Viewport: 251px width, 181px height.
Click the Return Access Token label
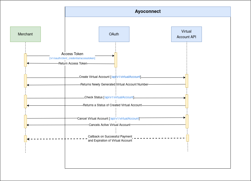tap(73, 63)
